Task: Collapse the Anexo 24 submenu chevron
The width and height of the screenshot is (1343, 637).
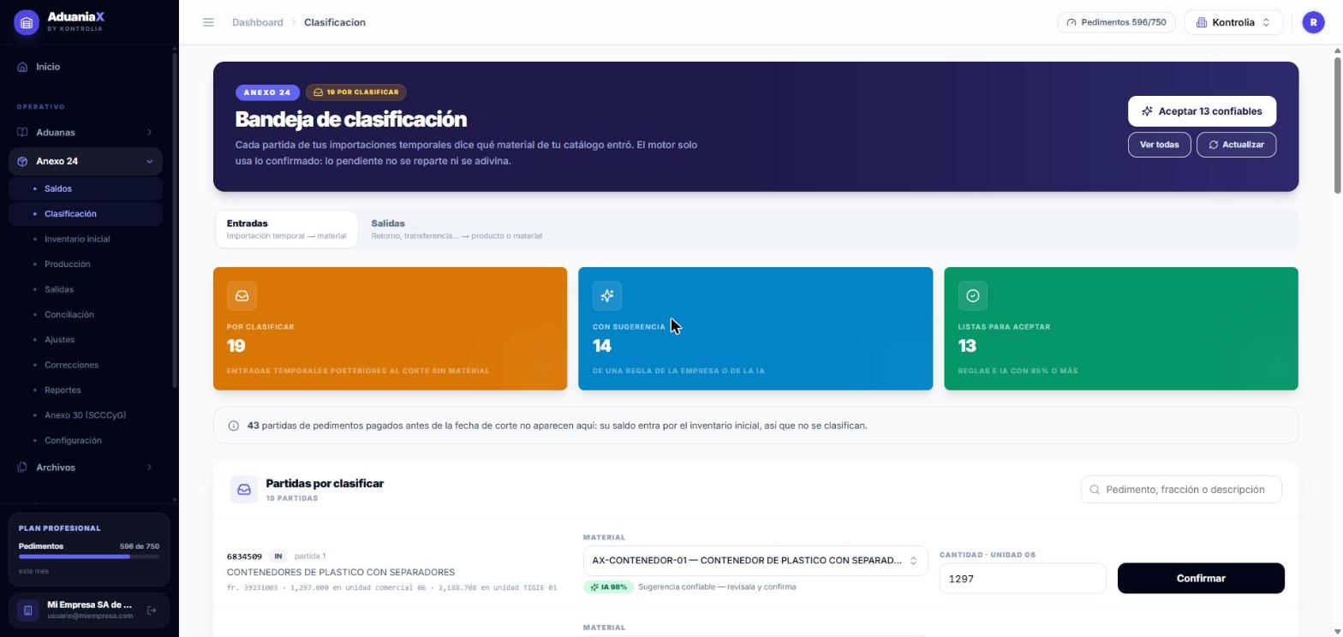Action: click(149, 162)
